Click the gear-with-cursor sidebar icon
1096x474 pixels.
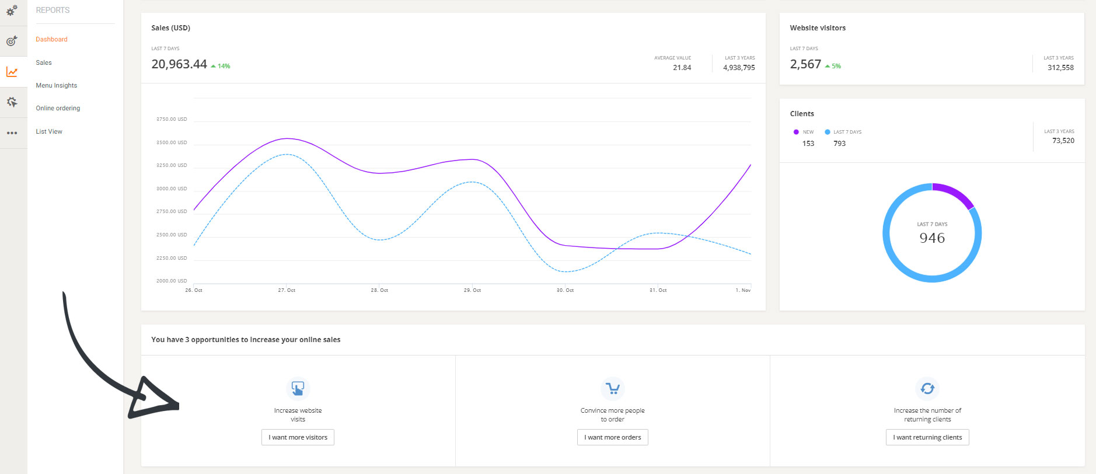[12, 102]
